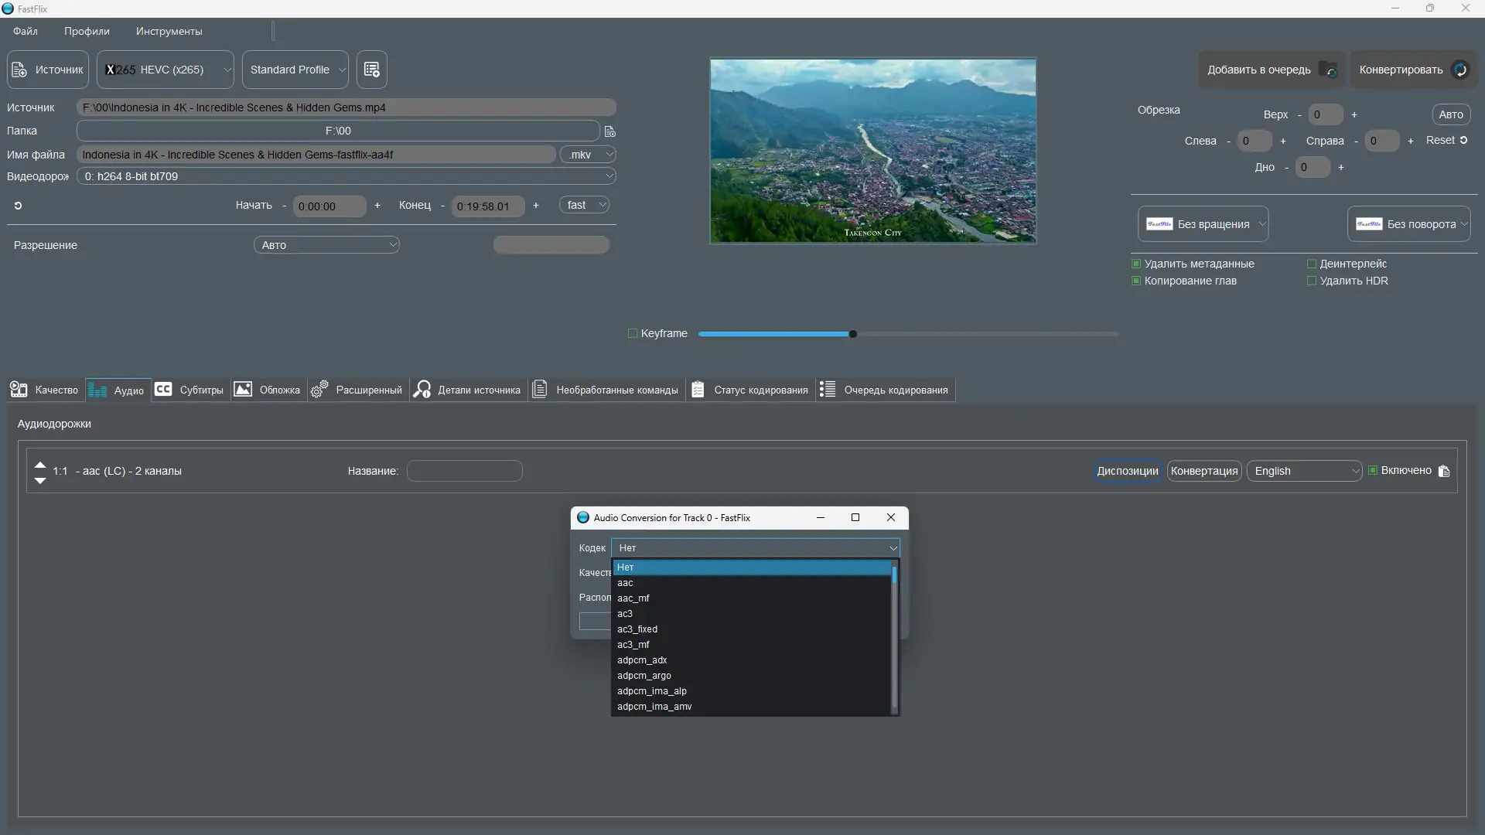Image resolution: width=1485 pixels, height=835 pixels.
Task: Expand the English language dropdown
Action: click(1304, 471)
